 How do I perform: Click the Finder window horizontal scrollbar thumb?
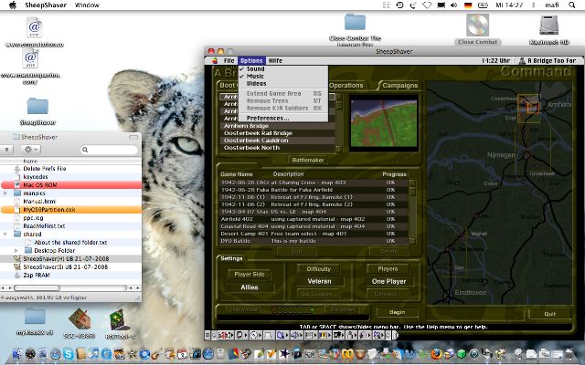pos(37,288)
